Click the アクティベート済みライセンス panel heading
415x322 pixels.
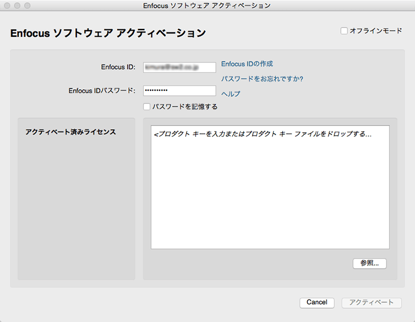pyautogui.click(x=71, y=132)
